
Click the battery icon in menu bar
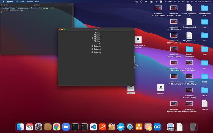pyautogui.click(x=170, y=2)
